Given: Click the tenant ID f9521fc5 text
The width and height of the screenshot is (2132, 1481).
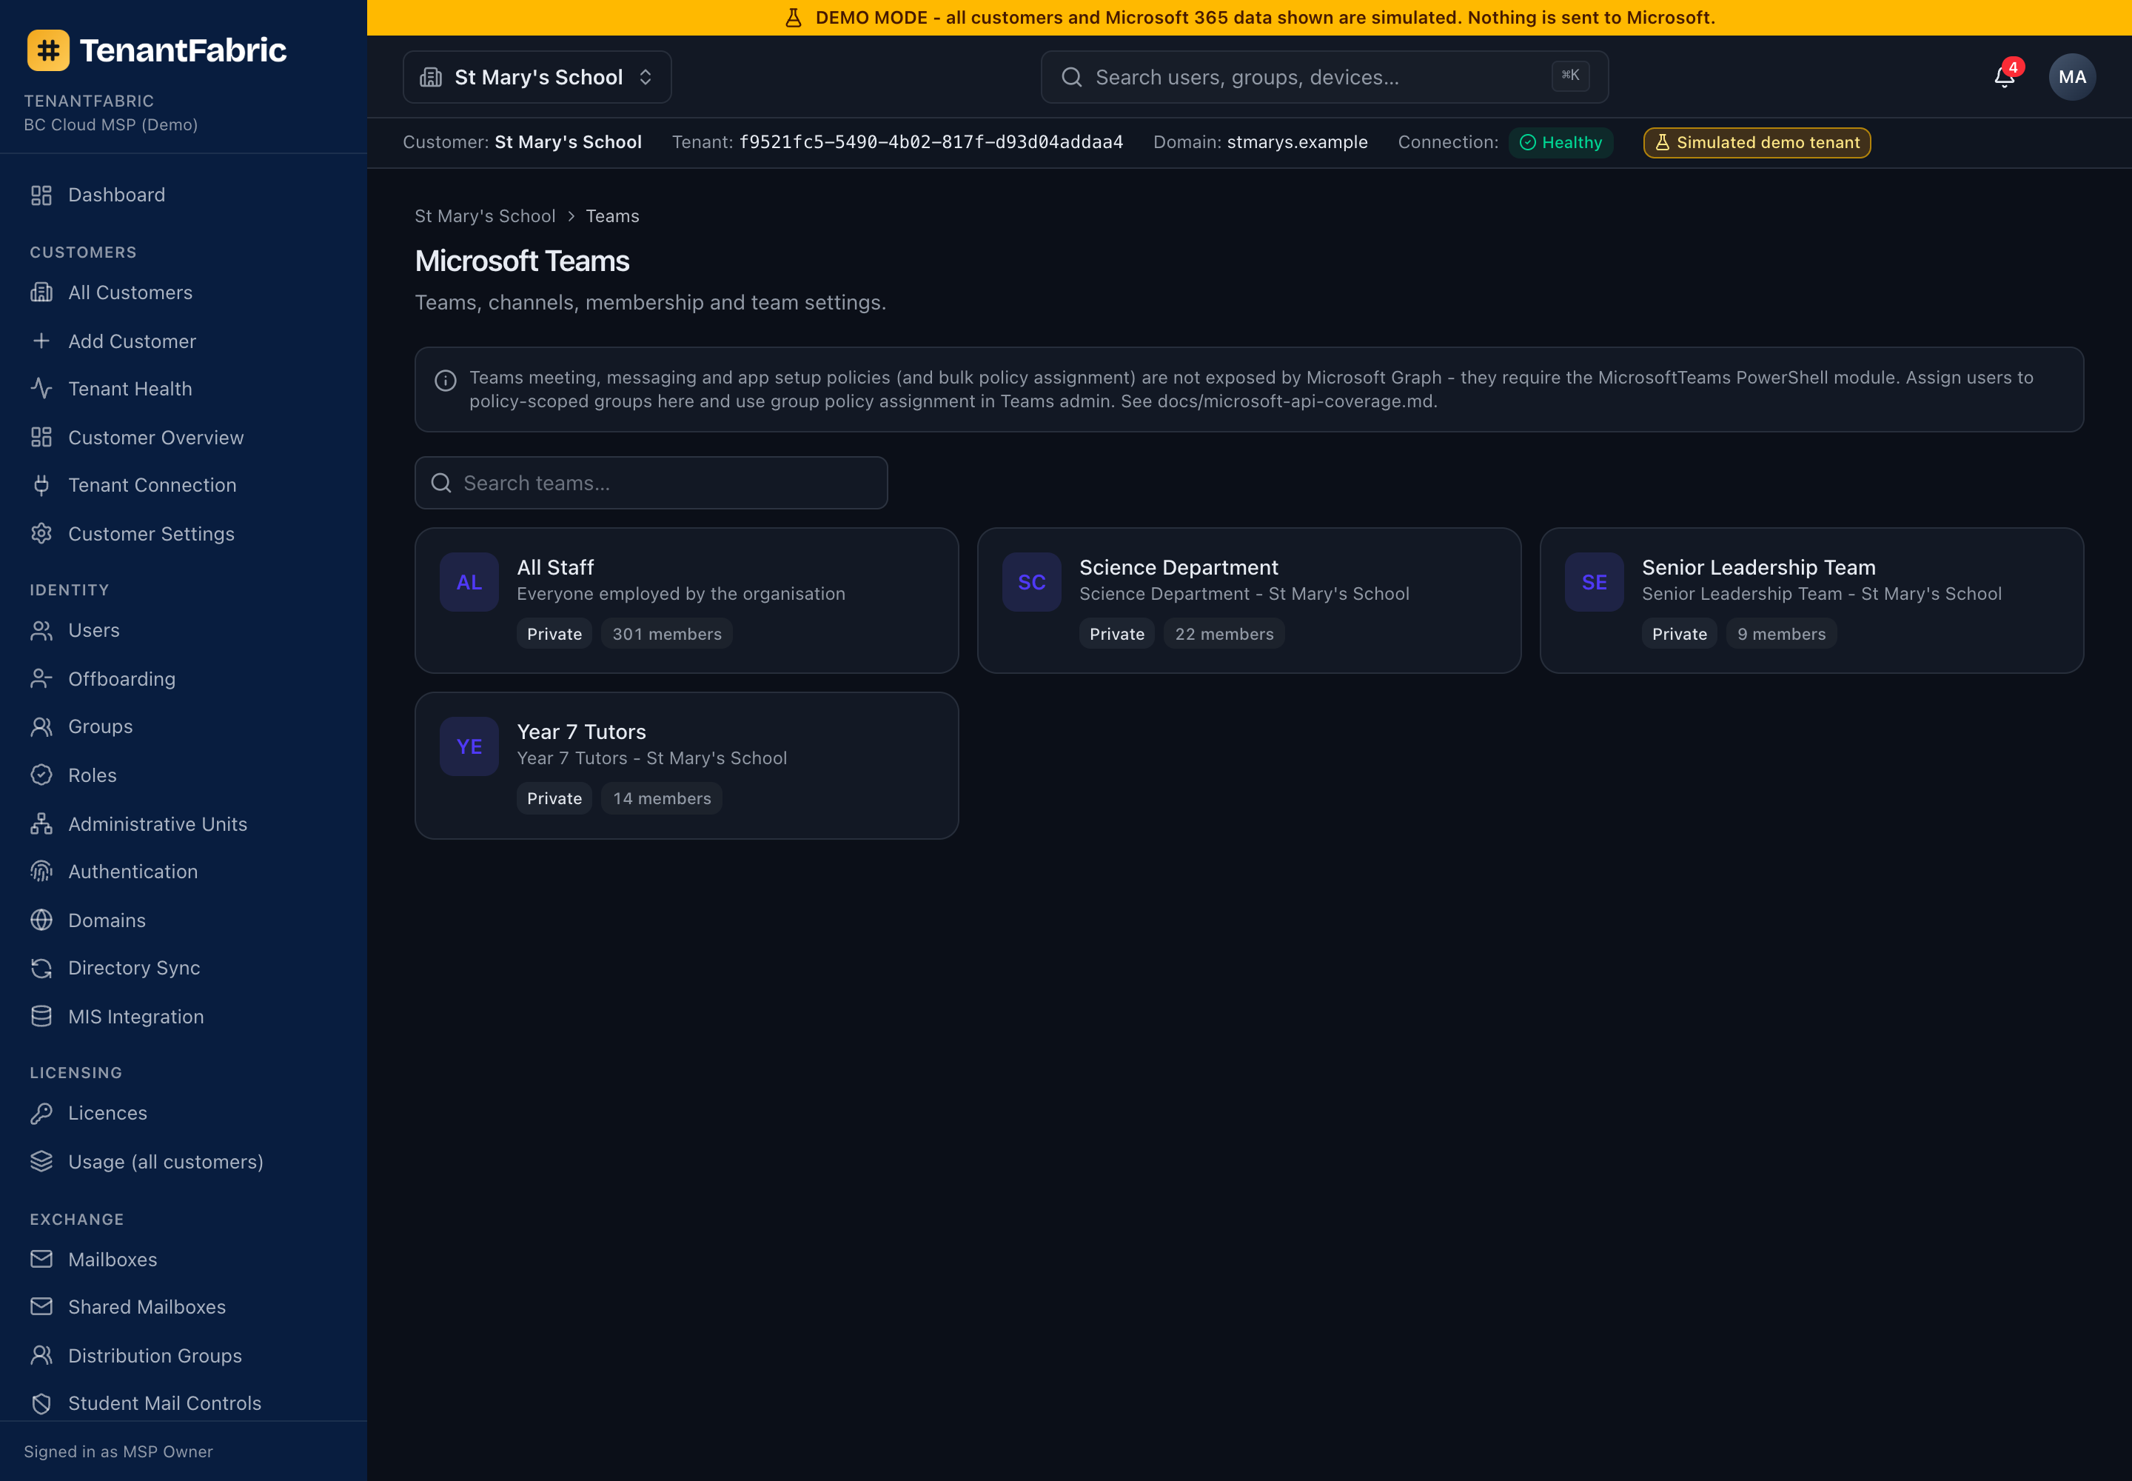Looking at the screenshot, I should pyautogui.click(x=931, y=142).
